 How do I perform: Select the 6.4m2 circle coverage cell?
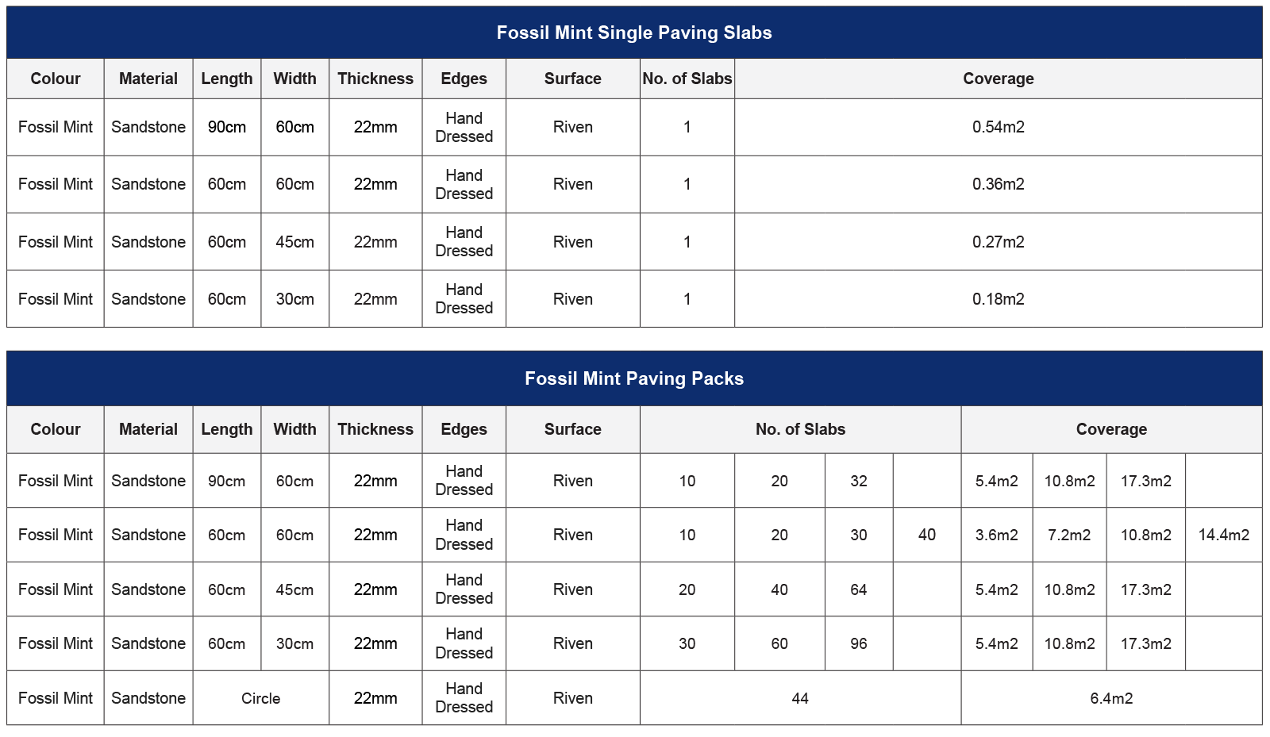coord(1111,698)
